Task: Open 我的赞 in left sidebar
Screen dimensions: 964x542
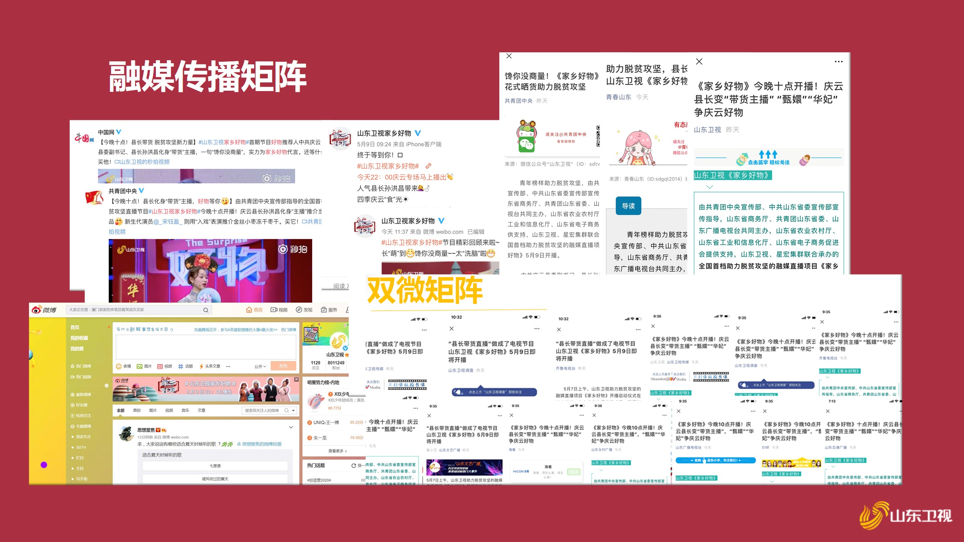Action: coord(77,349)
